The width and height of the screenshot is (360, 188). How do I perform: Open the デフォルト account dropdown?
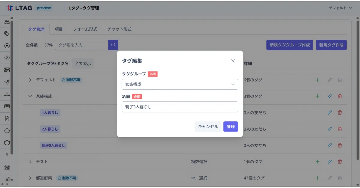pyautogui.click(x=340, y=8)
